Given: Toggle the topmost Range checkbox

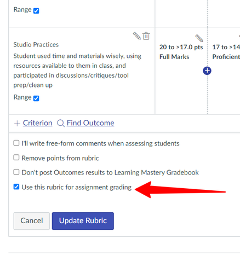Looking at the screenshot, I should pyautogui.click(x=36, y=11).
